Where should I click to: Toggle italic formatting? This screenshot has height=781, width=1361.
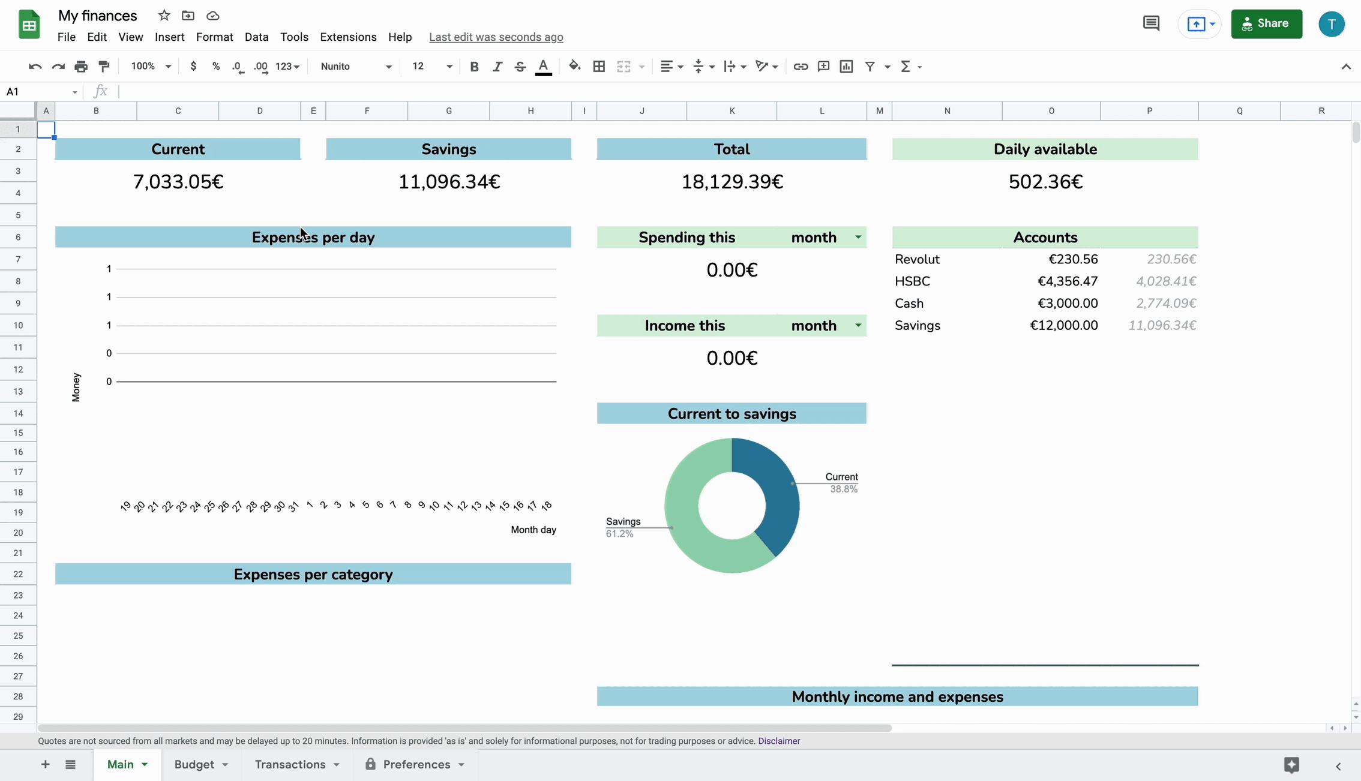(497, 67)
